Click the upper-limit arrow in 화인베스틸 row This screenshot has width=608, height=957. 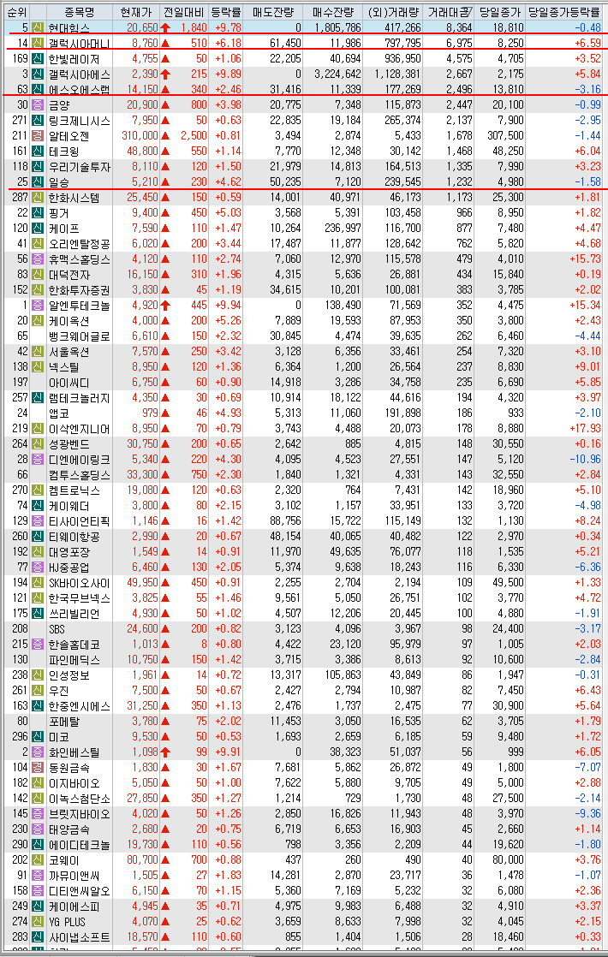165,752
